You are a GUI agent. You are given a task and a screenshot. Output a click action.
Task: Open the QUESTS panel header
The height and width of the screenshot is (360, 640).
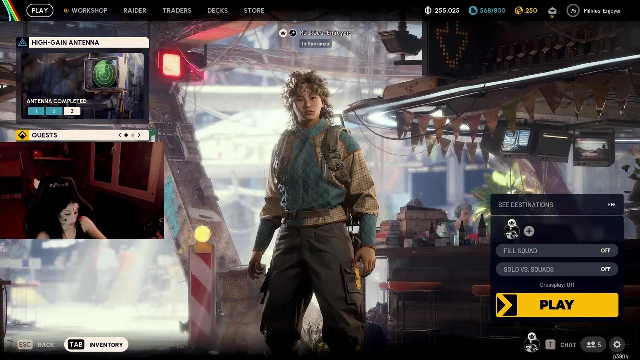pyautogui.click(x=83, y=135)
